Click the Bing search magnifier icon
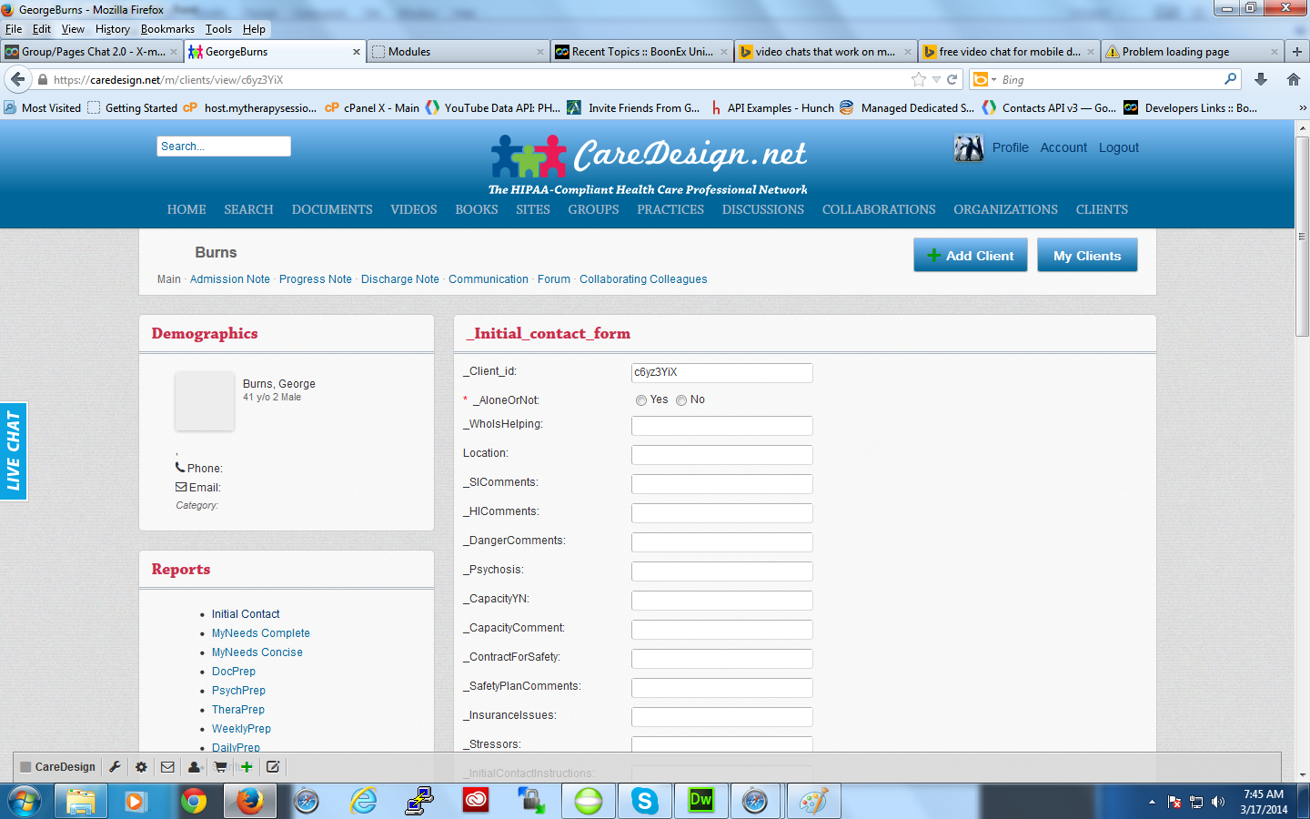This screenshot has width=1310, height=819. [1230, 79]
